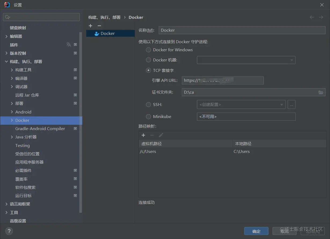The height and width of the screenshot is (239, 330).
Task: Click the 取消 button
Action: (285, 231)
